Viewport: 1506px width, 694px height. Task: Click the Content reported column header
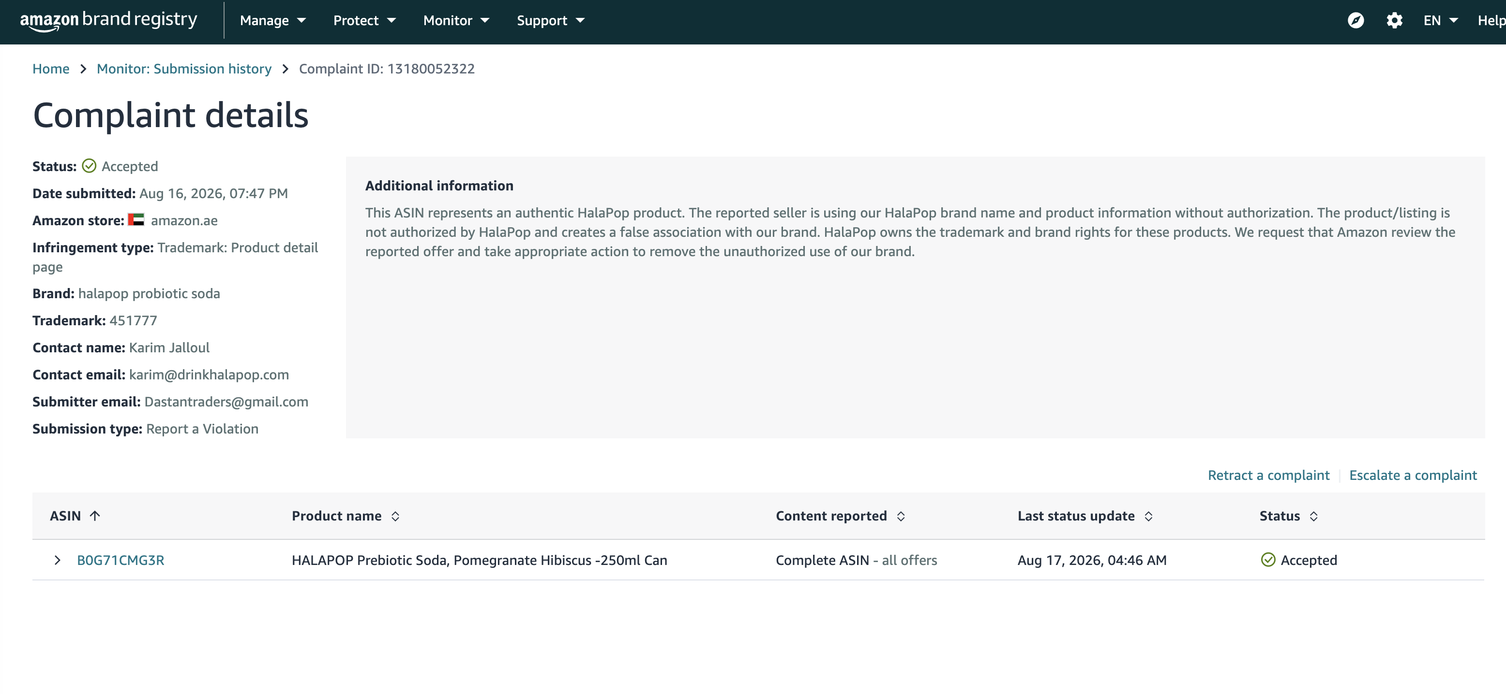(x=831, y=516)
